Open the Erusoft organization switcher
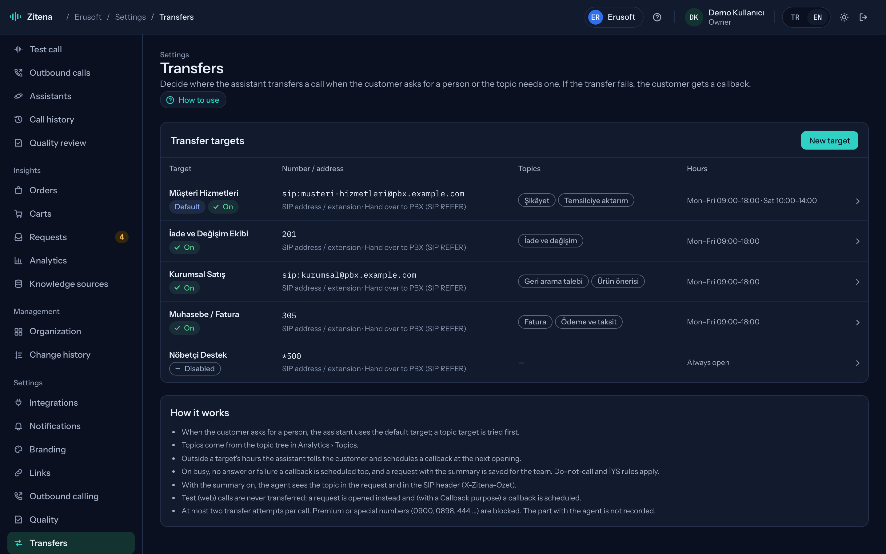The width and height of the screenshot is (886, 554). [x=614, y=17]
